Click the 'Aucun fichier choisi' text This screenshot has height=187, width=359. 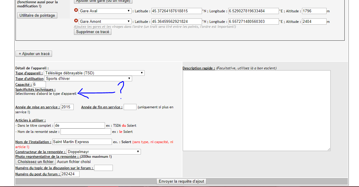[x=74, y=162]
